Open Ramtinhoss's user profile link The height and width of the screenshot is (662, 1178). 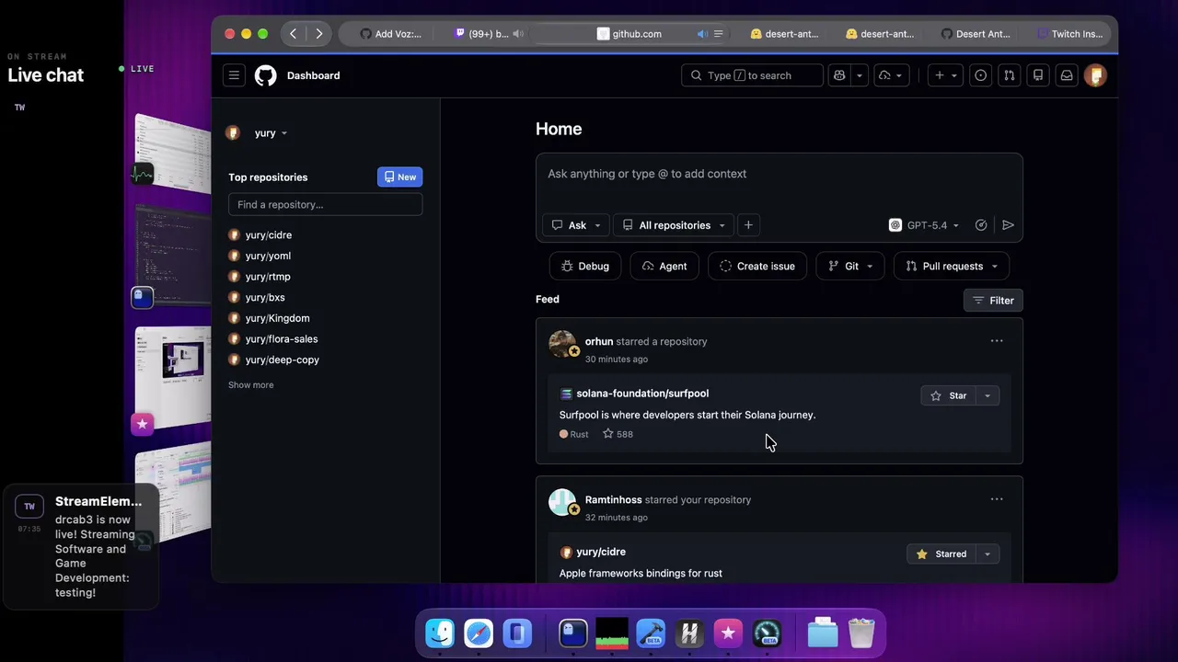tap(614, 500)
